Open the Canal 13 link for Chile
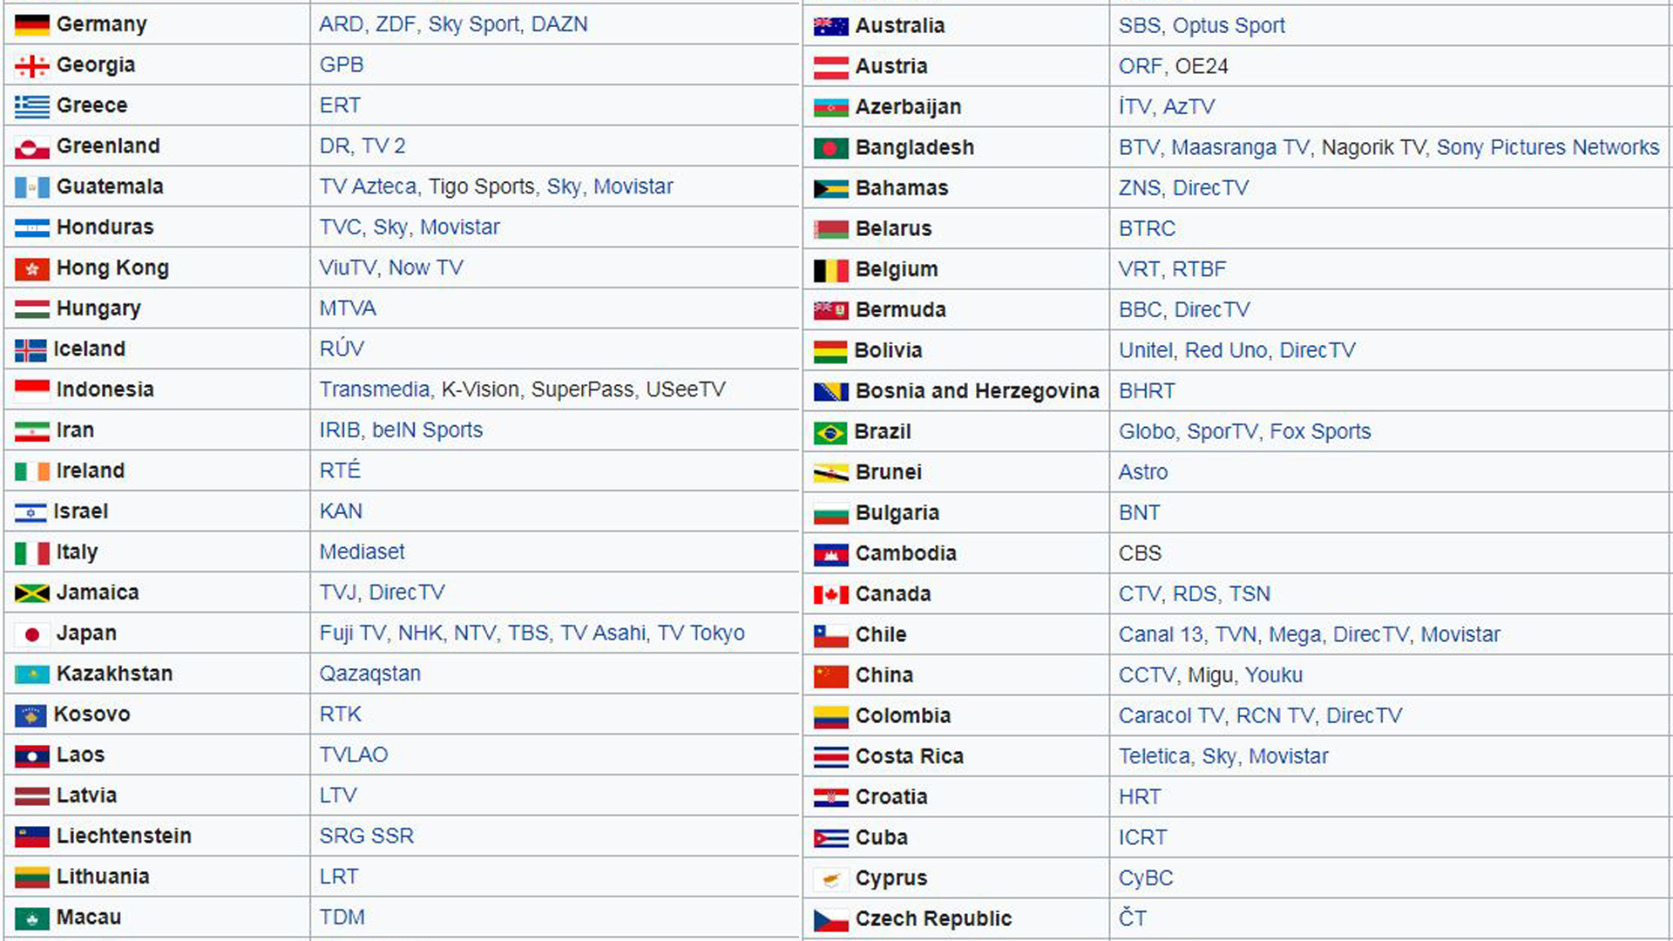 pyautogui.click(x=1161, y=634)
